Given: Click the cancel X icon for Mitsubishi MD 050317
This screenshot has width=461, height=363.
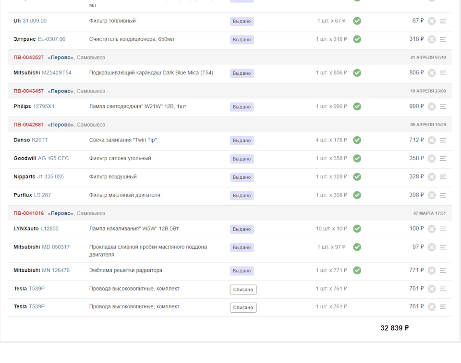Looking at the screenshot, I should [431, 247].
